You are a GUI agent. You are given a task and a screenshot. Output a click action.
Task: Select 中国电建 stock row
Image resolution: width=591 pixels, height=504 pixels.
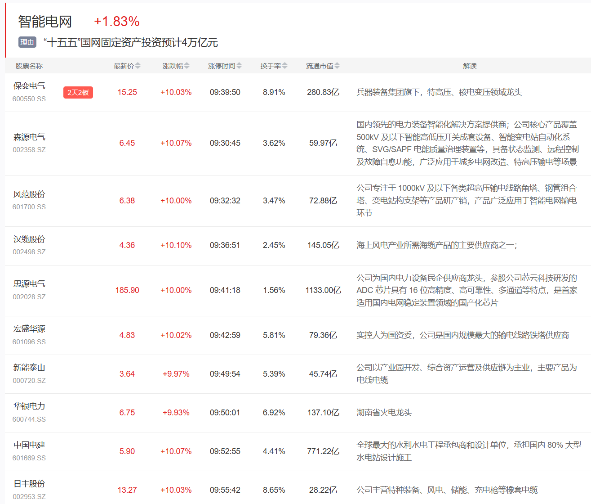tap(29, 445)
